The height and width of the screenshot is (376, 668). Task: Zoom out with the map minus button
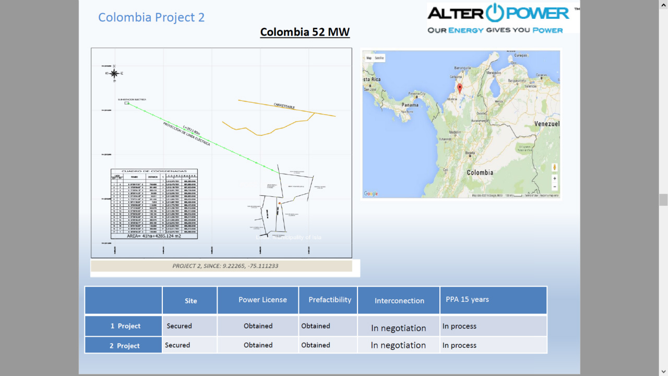pyautogui.click(x=554, y=187)
